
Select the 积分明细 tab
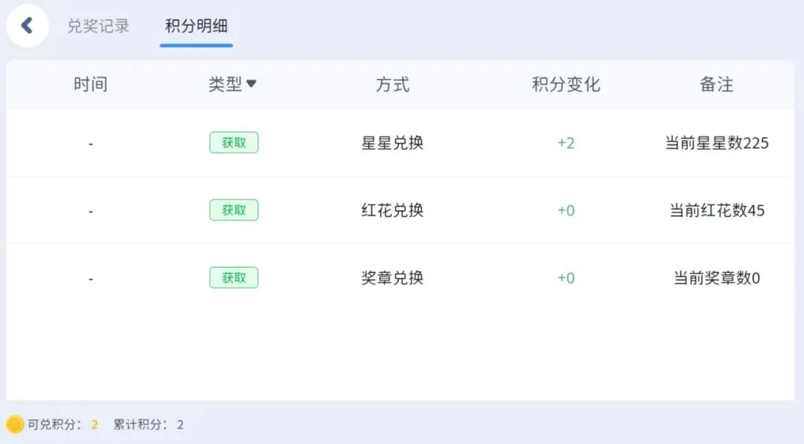[196, 26]
